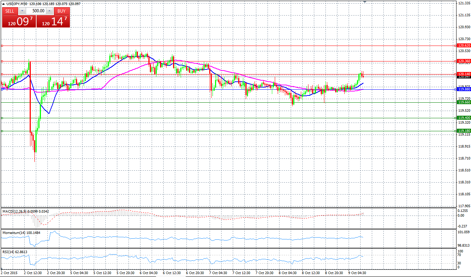The height and width of the screenshot is (277, 471).
Task: Select the 119.400 green support label
Action: coord(464,118)
